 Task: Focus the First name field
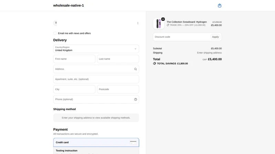pyautogui.click(x=74, y=59)
